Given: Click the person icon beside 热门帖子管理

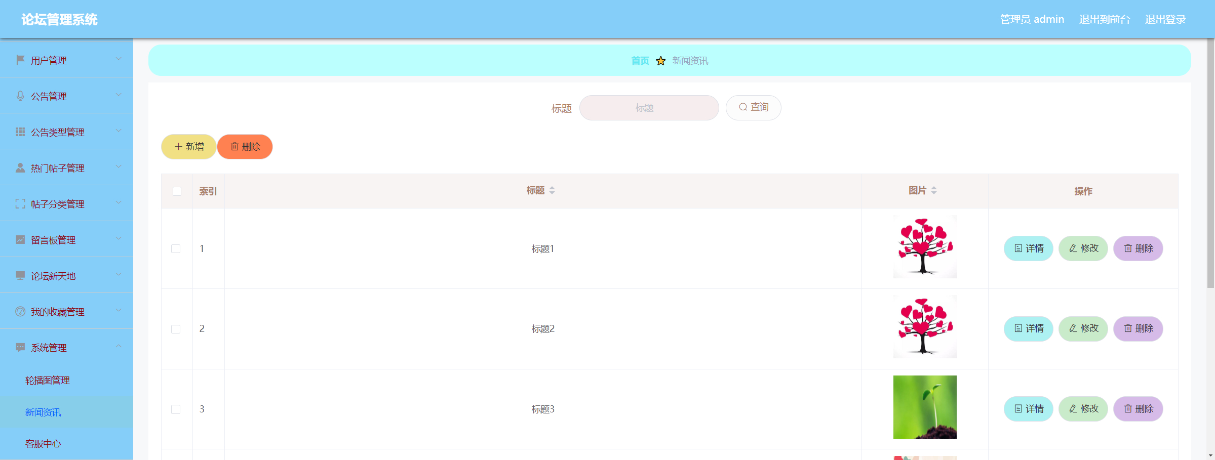Looking at the screenshot, I should tap(20, 168).
